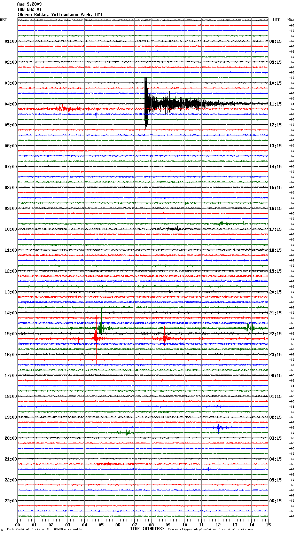
Task: Click the 20:15 UTC time label
Action: pyautogui.click(x=275, y=292)
